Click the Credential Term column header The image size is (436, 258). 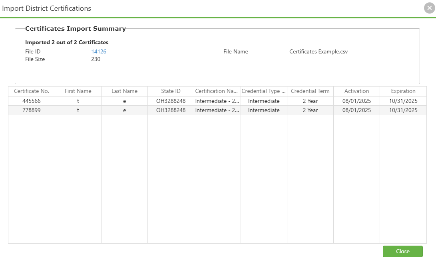(311, 91)
